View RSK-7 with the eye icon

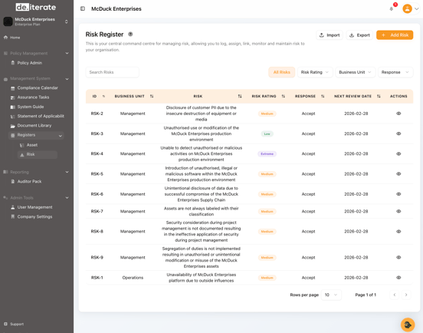point(398,211)
